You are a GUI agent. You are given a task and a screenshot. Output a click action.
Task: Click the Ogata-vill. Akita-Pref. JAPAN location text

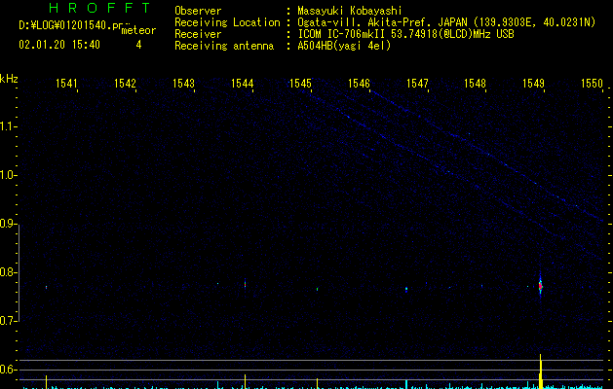coord(446,22)
